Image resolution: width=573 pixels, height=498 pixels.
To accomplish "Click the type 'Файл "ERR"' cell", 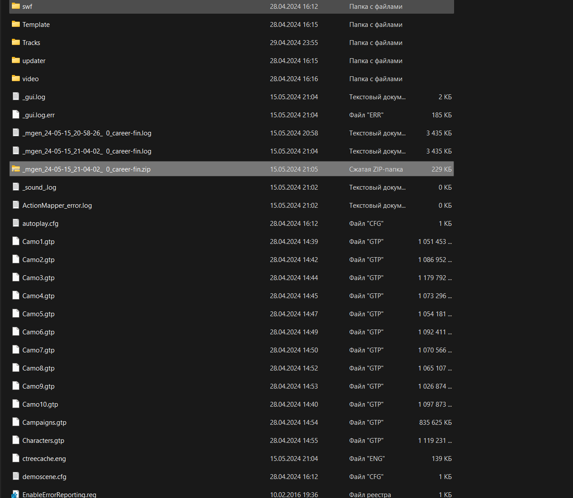I will pyautogui.click(x=366, y=115).
